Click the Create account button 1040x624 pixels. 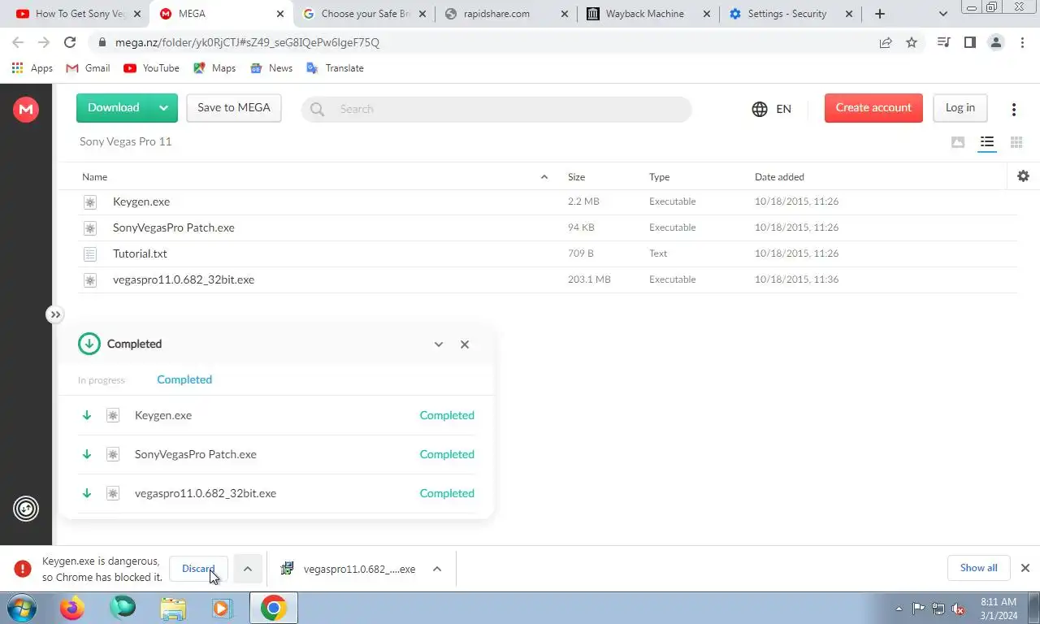tap(873, 107)
